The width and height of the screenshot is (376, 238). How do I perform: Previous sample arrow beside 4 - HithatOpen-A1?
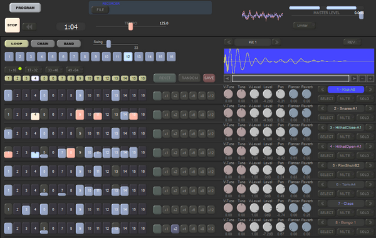click(322, 147)
